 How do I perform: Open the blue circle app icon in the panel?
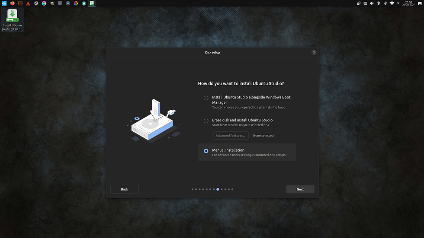[x=68, y=3]
